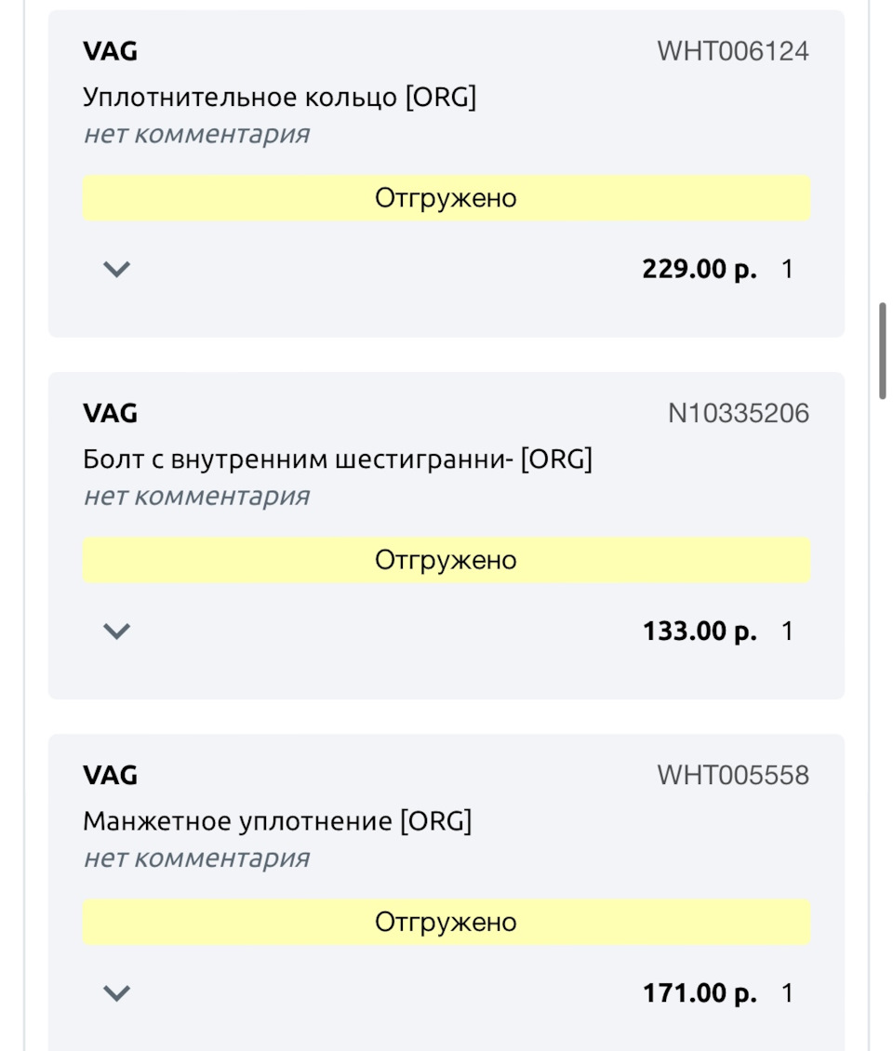The height and width of the screenshot is (1051, 893).
Task: Click the comment field under Манжетное уплотнение
Action: point(196,858)
